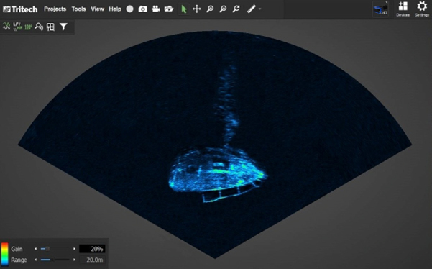Image resolution: width=432 pixels, height=269 pixels.
Task: Open the Devices panel
Action: pos(403,9)
